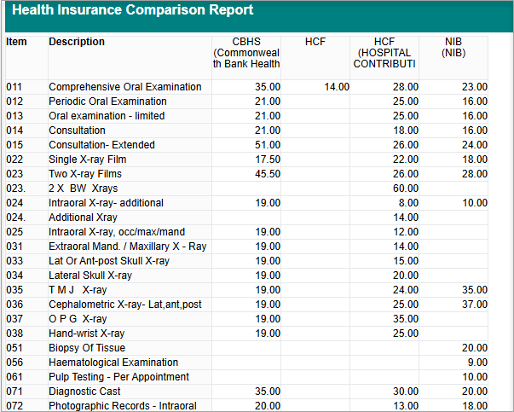Click the CBHS (Commonwealth Bank Health) column header

[246, 53]
